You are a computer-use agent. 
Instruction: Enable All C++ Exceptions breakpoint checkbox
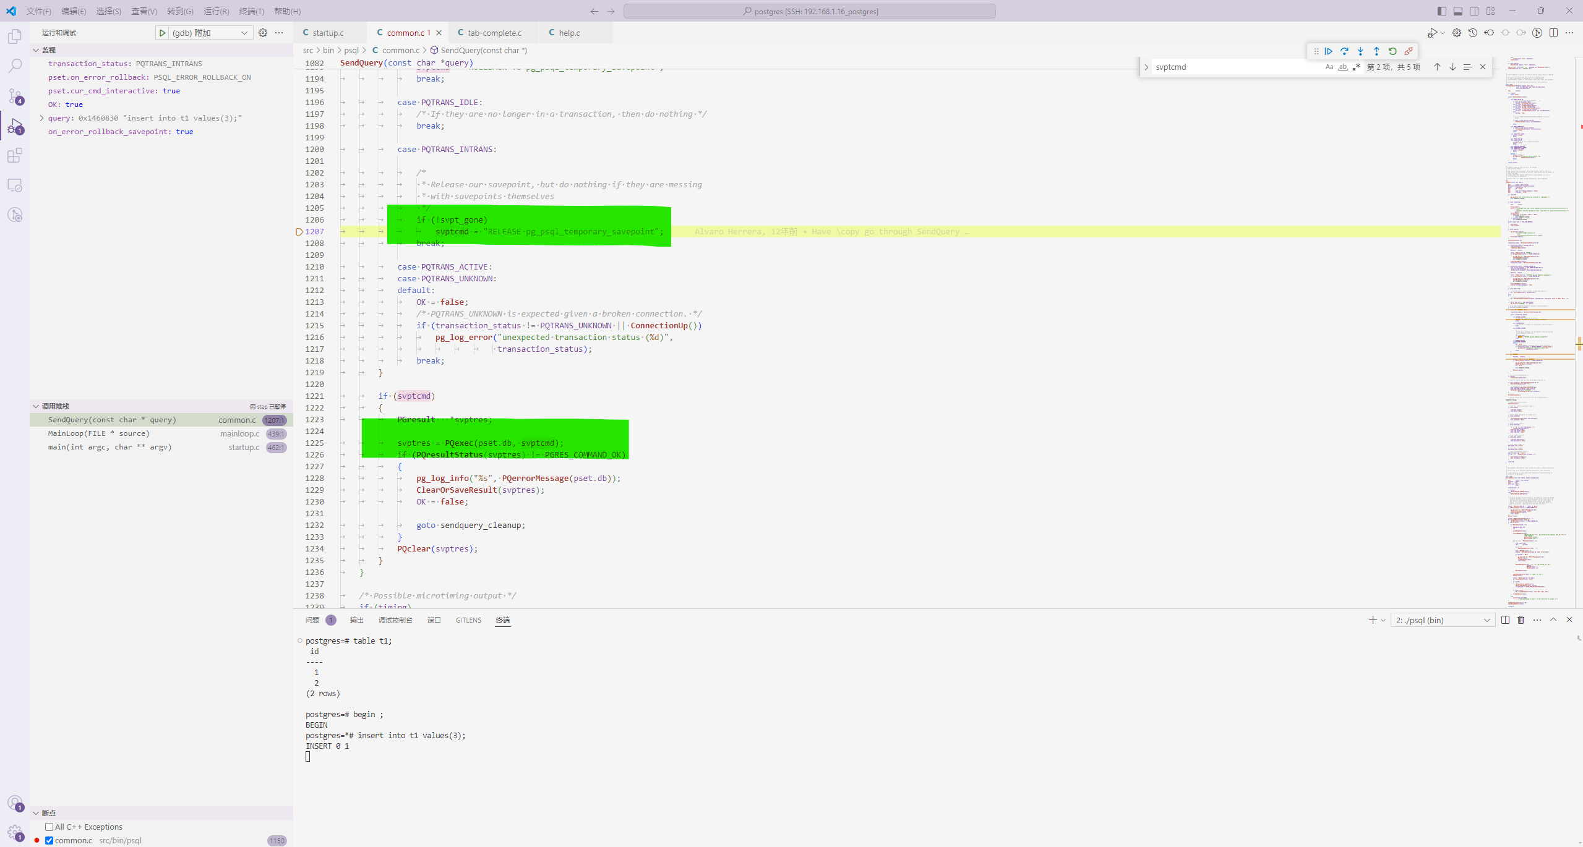click(49, 827)
